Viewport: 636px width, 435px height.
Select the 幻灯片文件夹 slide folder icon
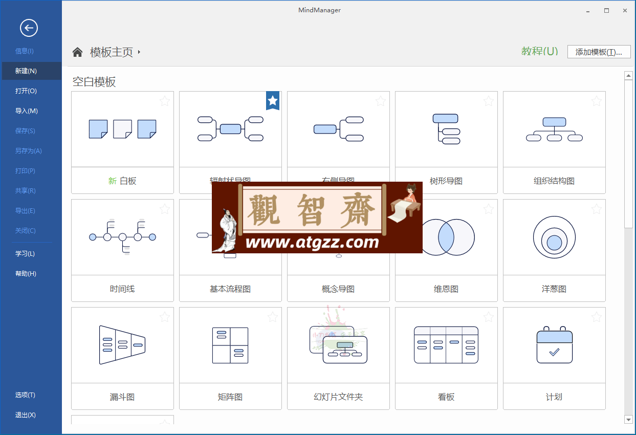pyautogui.click(x=338, y=345)
